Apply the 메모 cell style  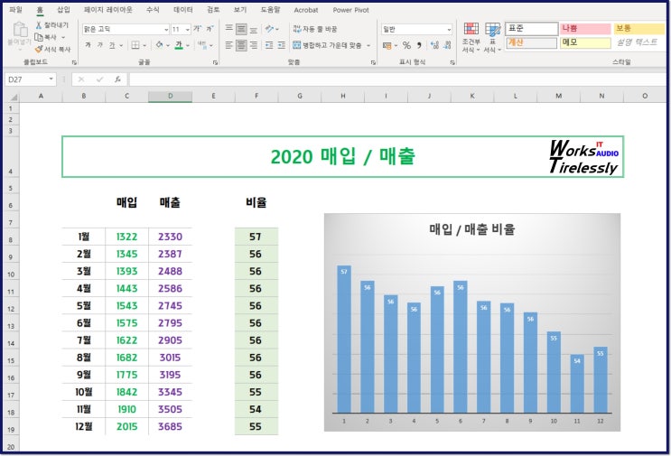(x=585, y=42)
